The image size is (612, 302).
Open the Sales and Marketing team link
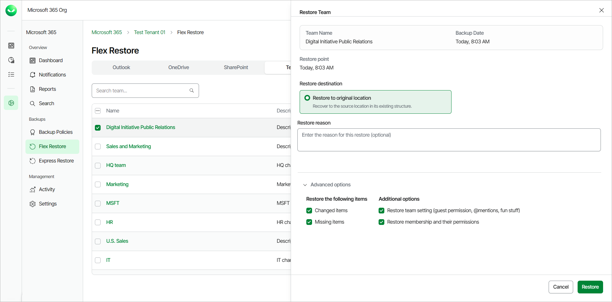point(129,147)
